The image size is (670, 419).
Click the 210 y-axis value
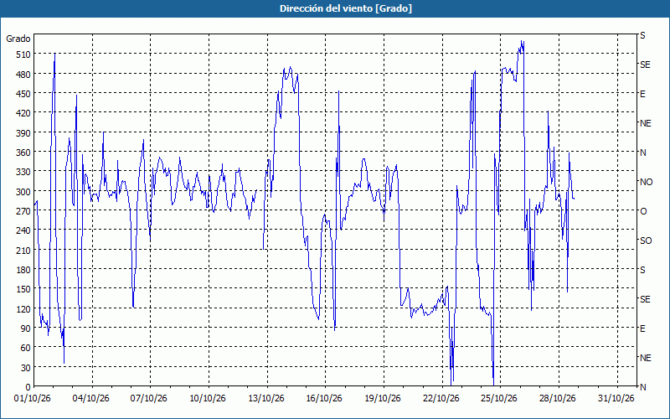tap(23, 251)
